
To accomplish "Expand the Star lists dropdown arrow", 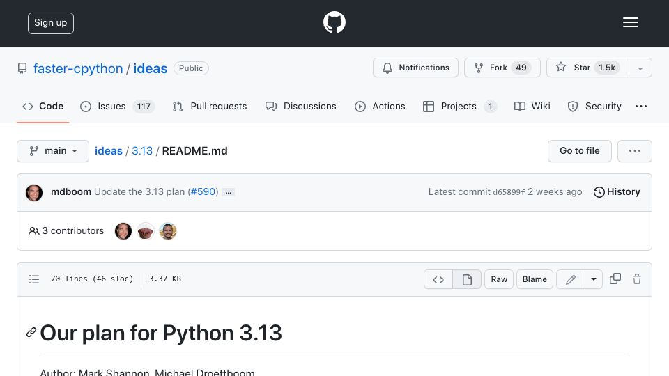I will point(640,68).
